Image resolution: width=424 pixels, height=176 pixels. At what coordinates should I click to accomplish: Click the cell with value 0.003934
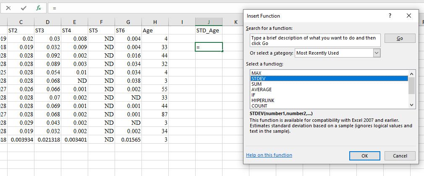point(21,139)
